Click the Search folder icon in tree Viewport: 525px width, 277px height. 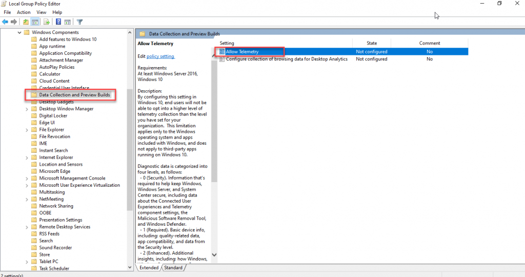pyautogui.click(x=34, y=241)
